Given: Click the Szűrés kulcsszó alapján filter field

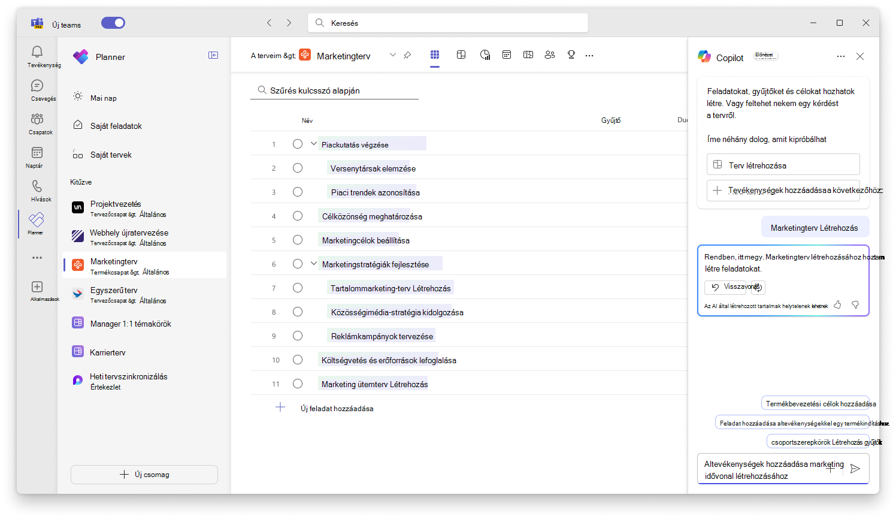Looking at the screenshot, I should (x=334, y=90).
